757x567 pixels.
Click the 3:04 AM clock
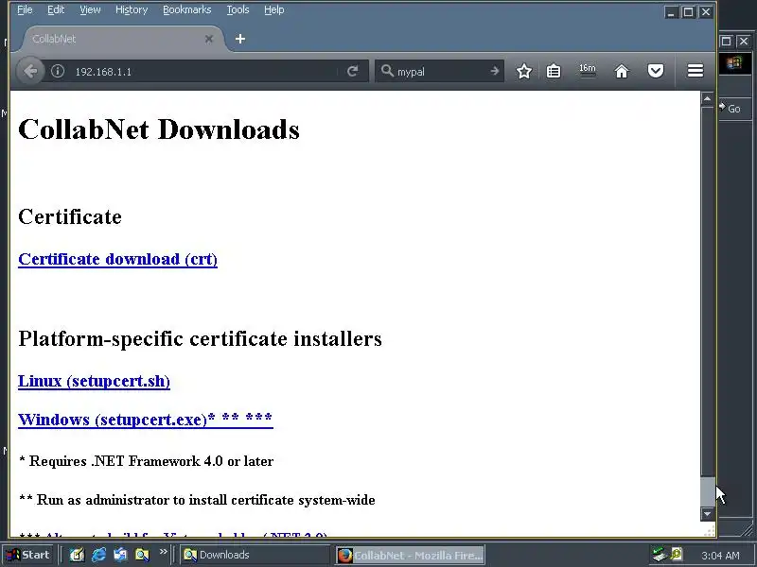pos(720,556)
